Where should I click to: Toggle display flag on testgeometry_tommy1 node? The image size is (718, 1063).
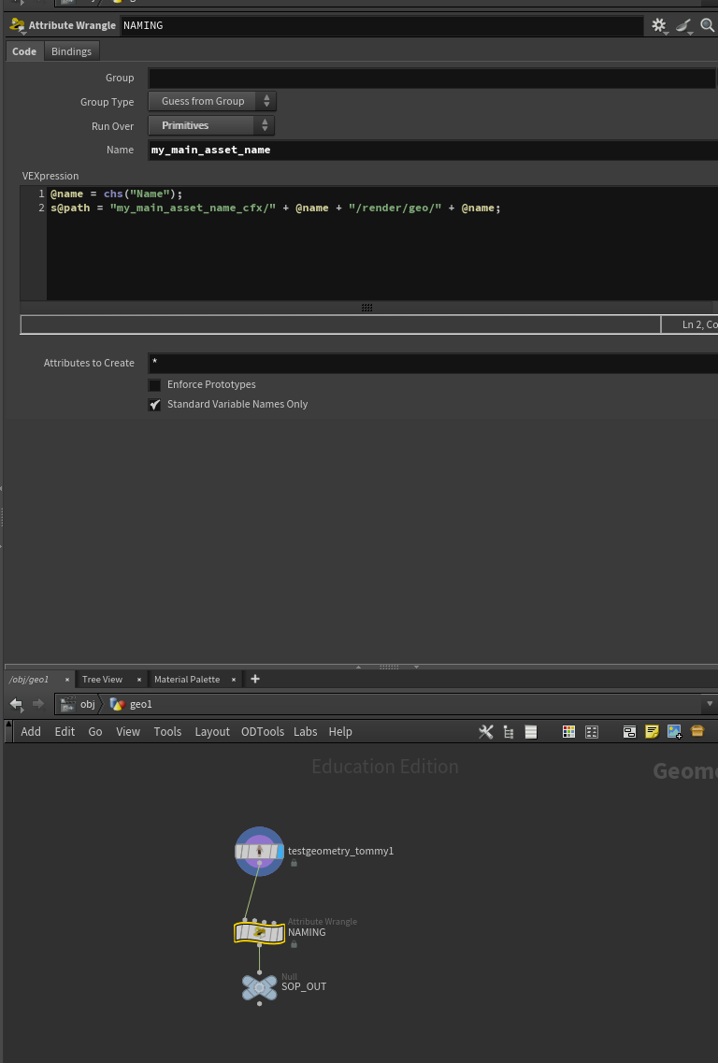279,852
